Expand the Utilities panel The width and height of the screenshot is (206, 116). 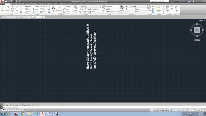pyautogui.click(x=160, y=14)
